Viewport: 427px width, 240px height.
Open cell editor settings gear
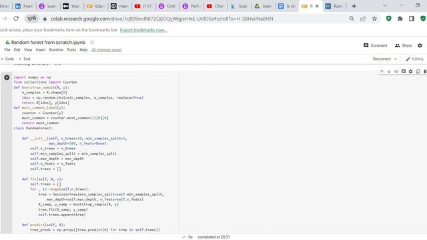411,71
